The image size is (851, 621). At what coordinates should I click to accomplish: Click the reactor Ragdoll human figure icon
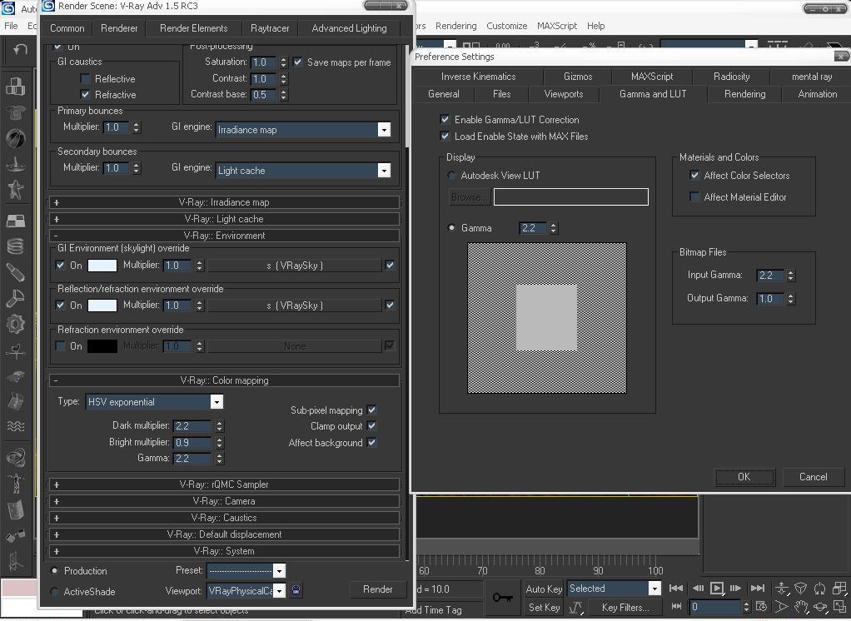(x=15, y=482)
